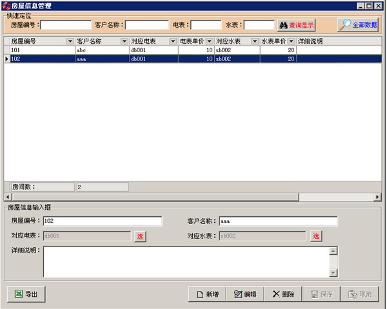Click the 房屋编号 input showing 102
The width and height of the screenshot is (387, 309).
[x=103, y=221]
